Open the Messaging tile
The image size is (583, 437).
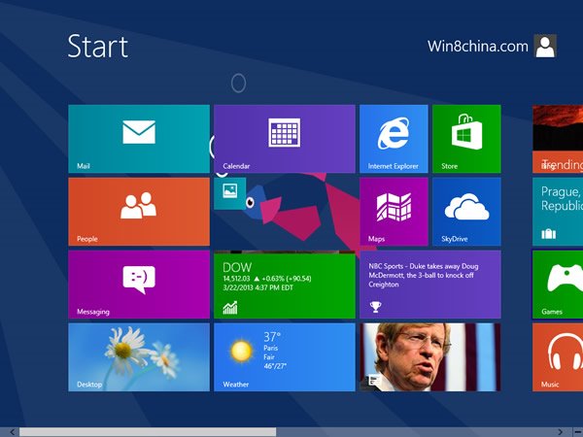pos(139,285)
